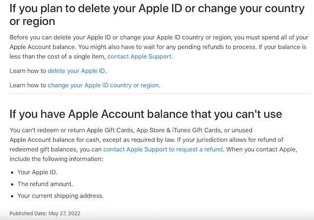Open the "delete your Apple ID" link
The height and width of the screenshot is (220, 314).
(x=77, y=71)
